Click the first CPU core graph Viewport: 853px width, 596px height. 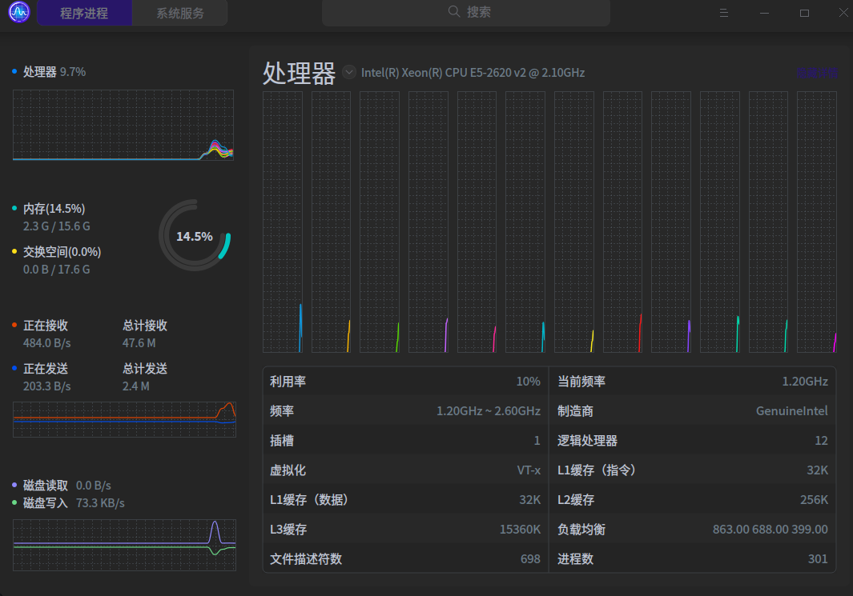(x=283, y=222)
